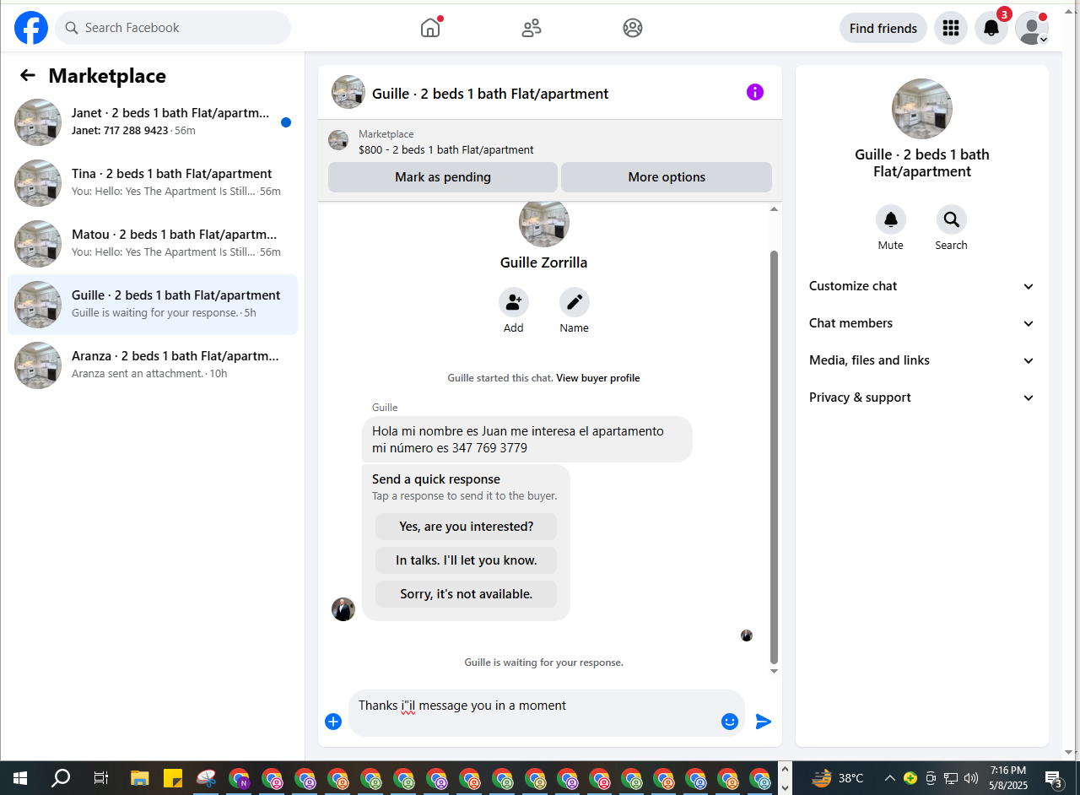Image resolution: width=1080 pixels, height=795 pixels.
Task: Send the message with arrow icon
Action: (764, 722)
